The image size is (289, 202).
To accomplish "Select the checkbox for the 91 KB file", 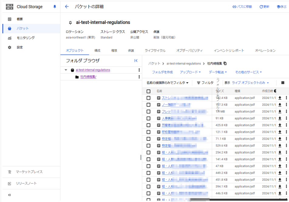I will pyautogui.click(x=148, y=118).
